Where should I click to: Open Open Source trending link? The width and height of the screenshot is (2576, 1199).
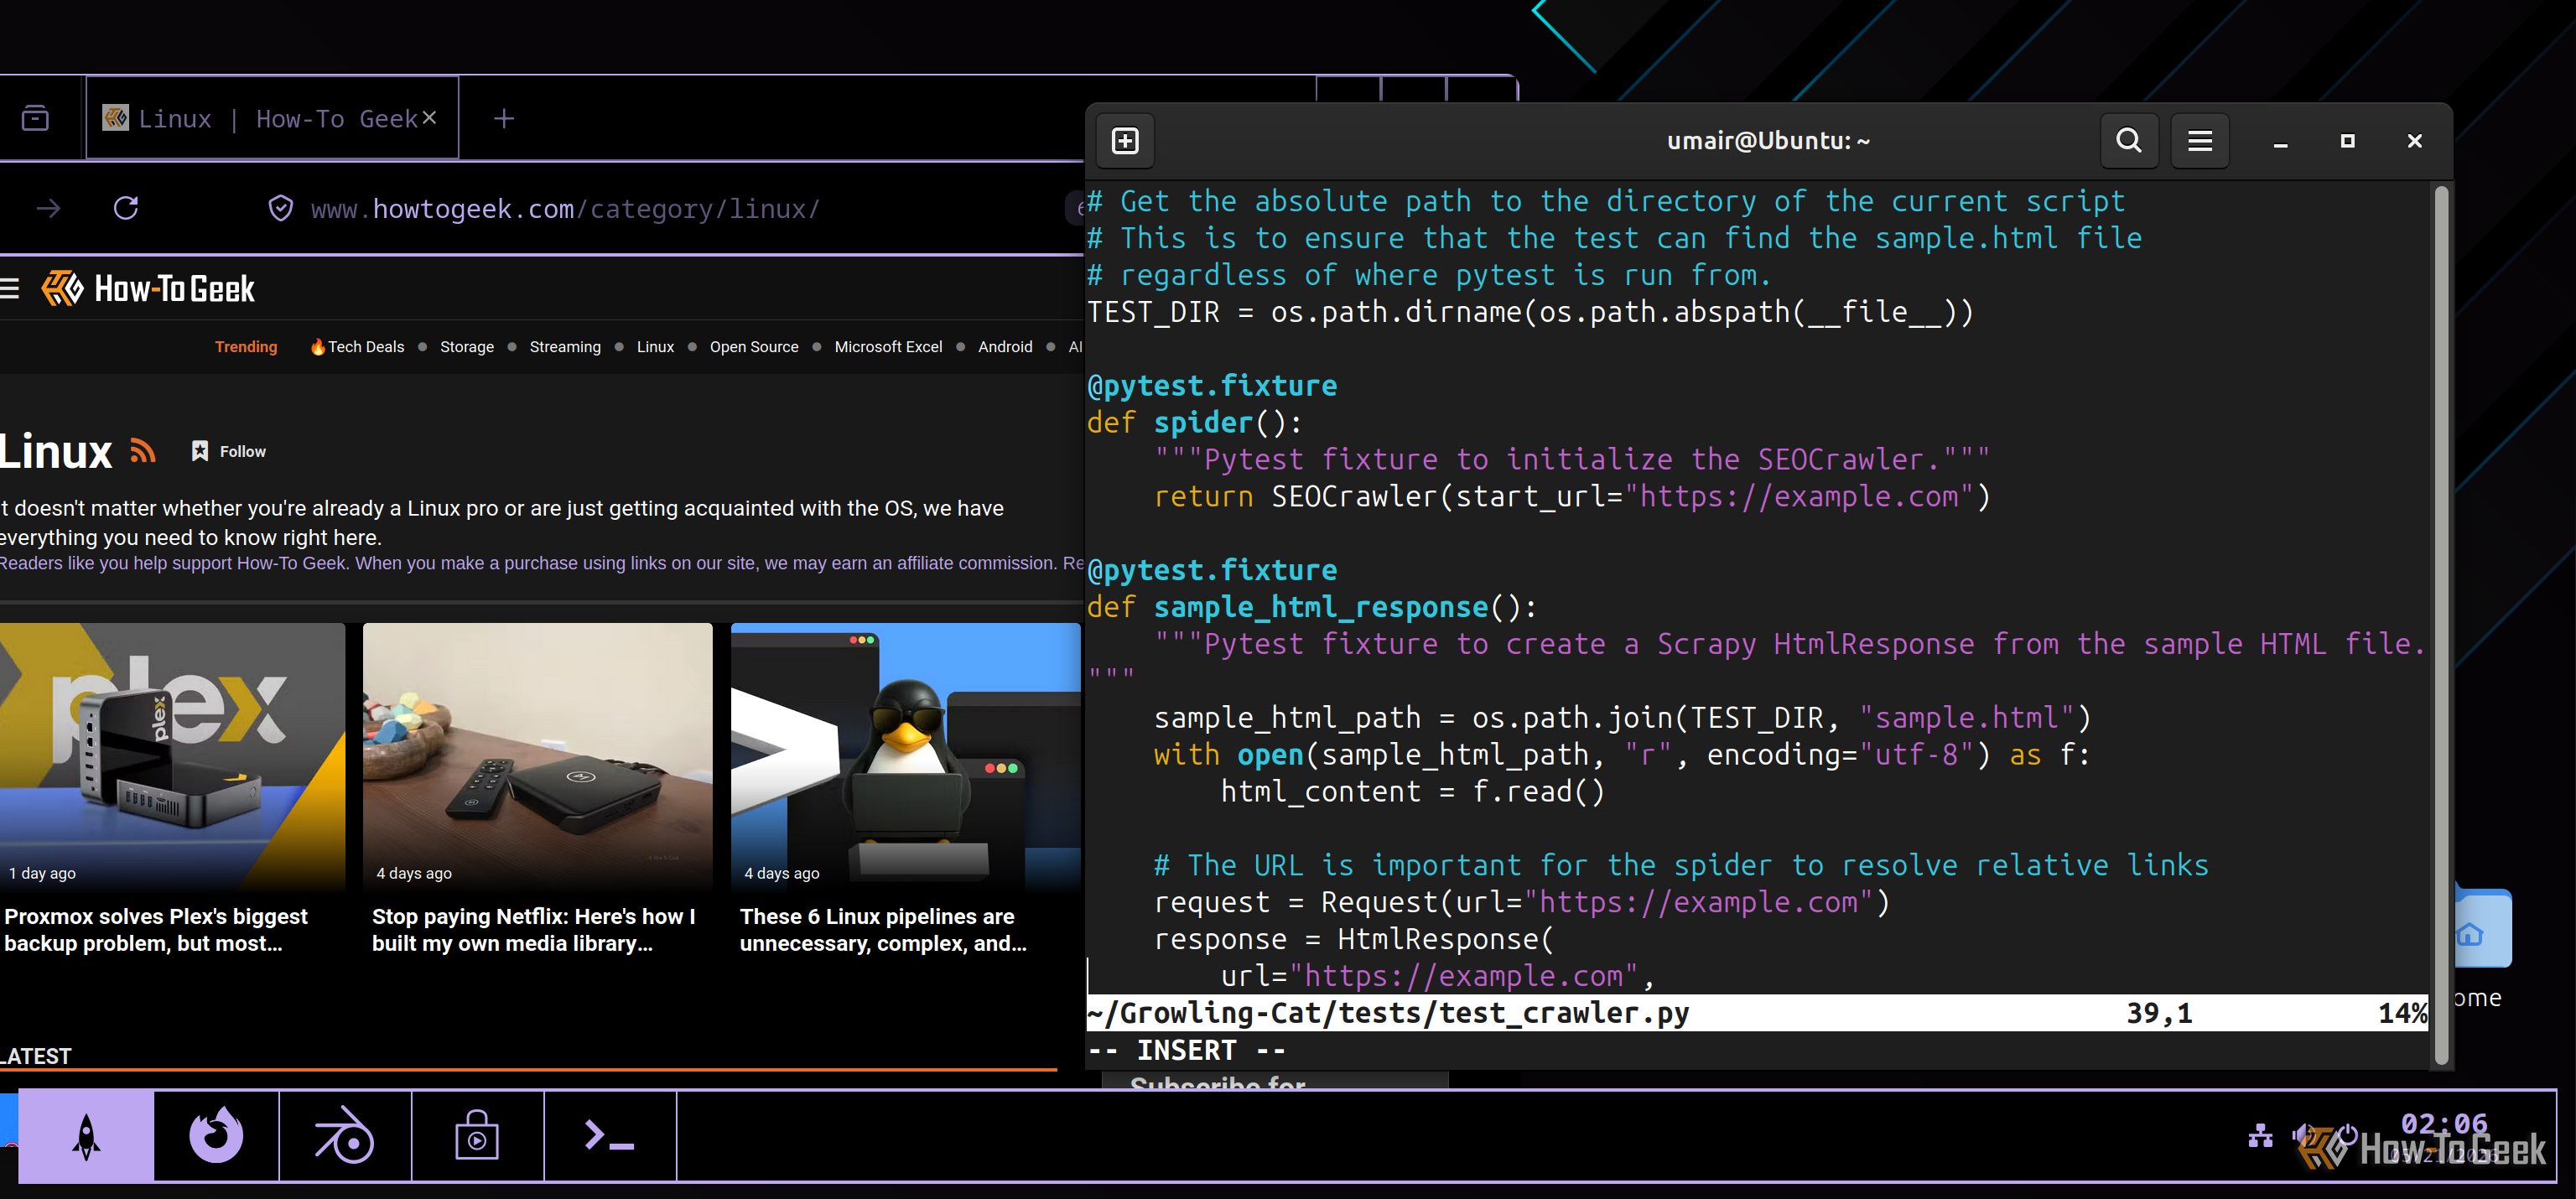pyautogui.click(x=754, y=347)
